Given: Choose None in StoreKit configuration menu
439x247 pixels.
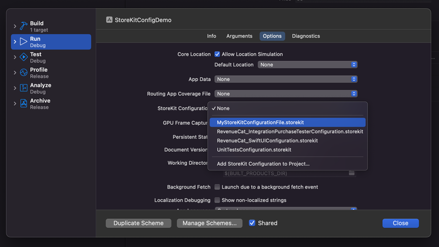Looking at the screenshot, I should 287,109.
